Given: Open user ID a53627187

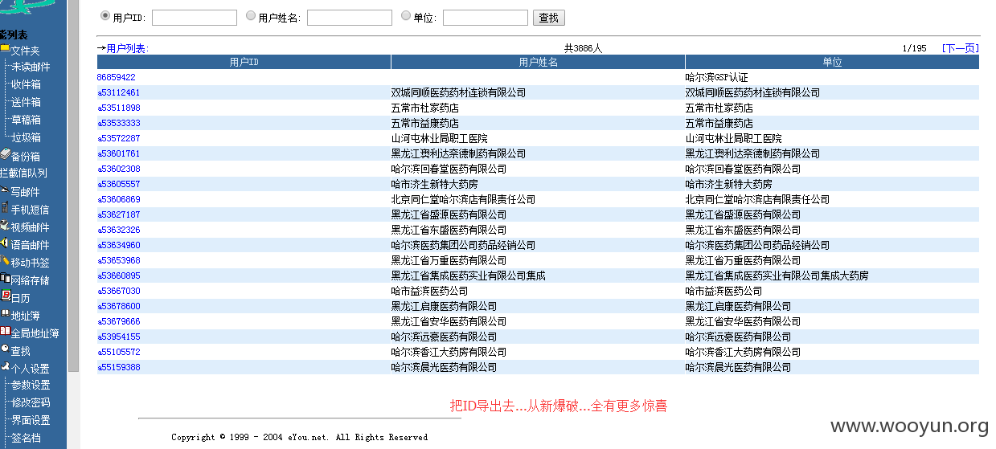Looking at the screenshot, I should click(x=119, y=214).
